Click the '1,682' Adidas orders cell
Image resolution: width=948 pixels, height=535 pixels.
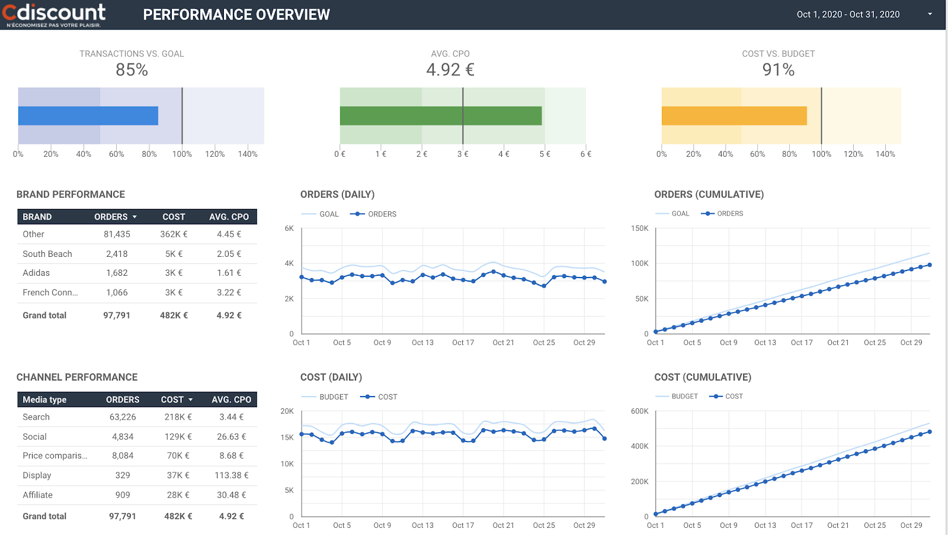pyautogui.click(x=117, y=273)
